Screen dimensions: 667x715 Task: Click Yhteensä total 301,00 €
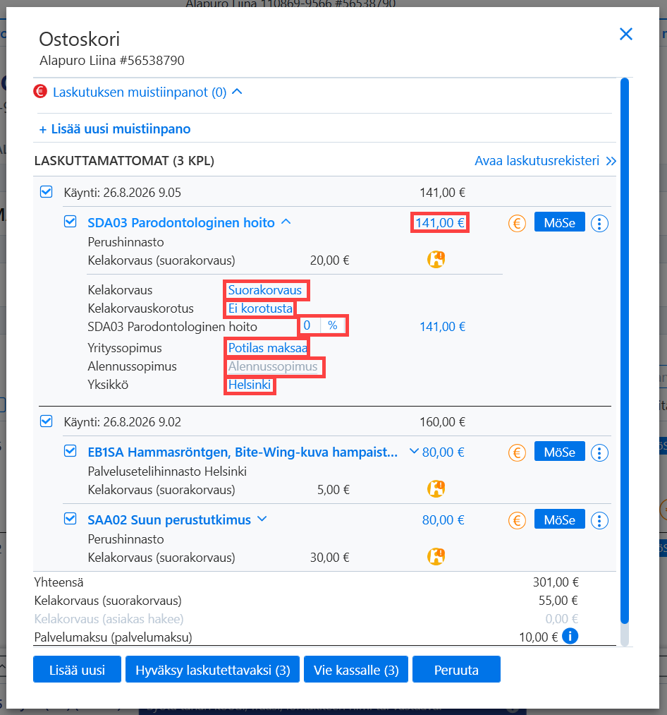pyautogui.click(x=556, y=582)
